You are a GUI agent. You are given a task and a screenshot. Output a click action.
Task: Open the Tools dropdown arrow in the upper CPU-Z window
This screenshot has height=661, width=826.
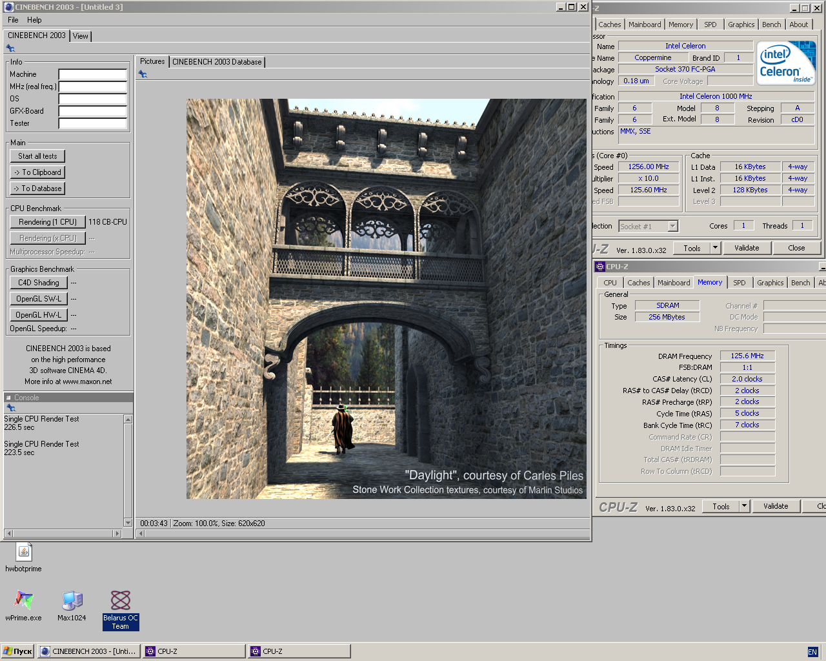click(x=715, y=248)
